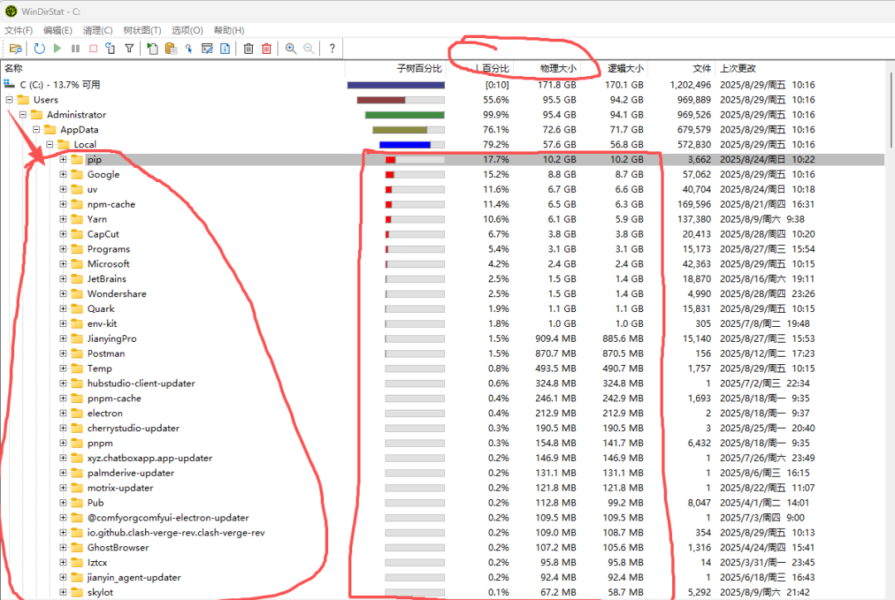Click the subtree percentage bar for Local
The image size is (895, 600).
411,145
